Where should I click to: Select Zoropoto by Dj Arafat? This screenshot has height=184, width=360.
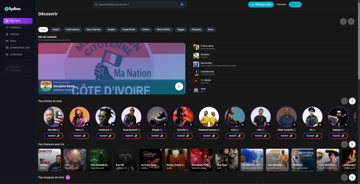[x=271, y=56]
